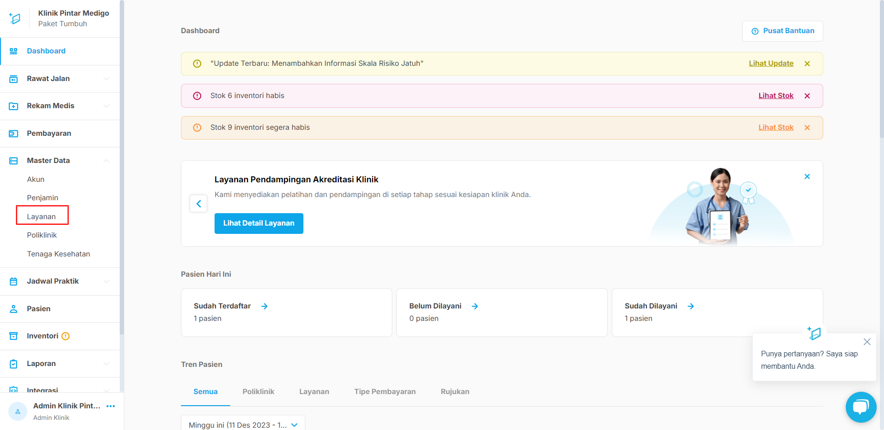Expand the Laporan menu chevron
The image size is (884, 430).
107,364
